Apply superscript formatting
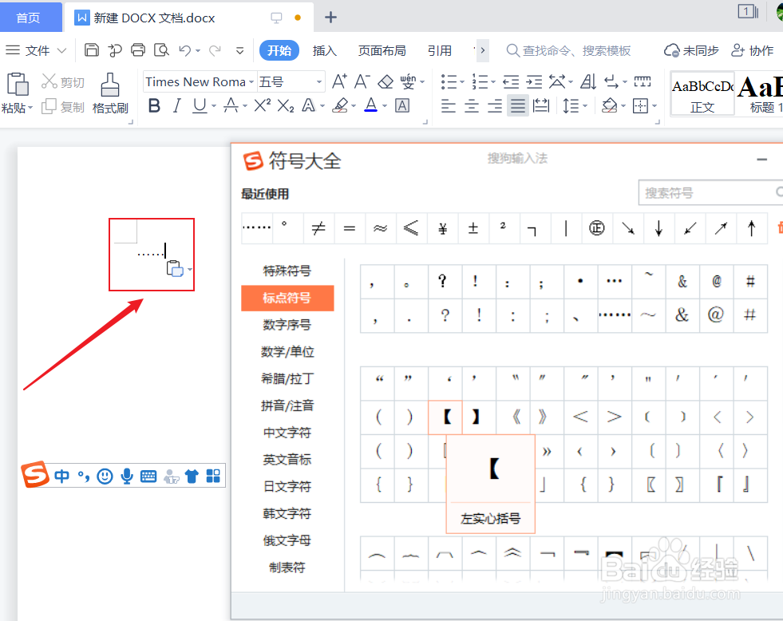Image resolution: width=783 pixels, height=621 pixels. tap(260, 105)
